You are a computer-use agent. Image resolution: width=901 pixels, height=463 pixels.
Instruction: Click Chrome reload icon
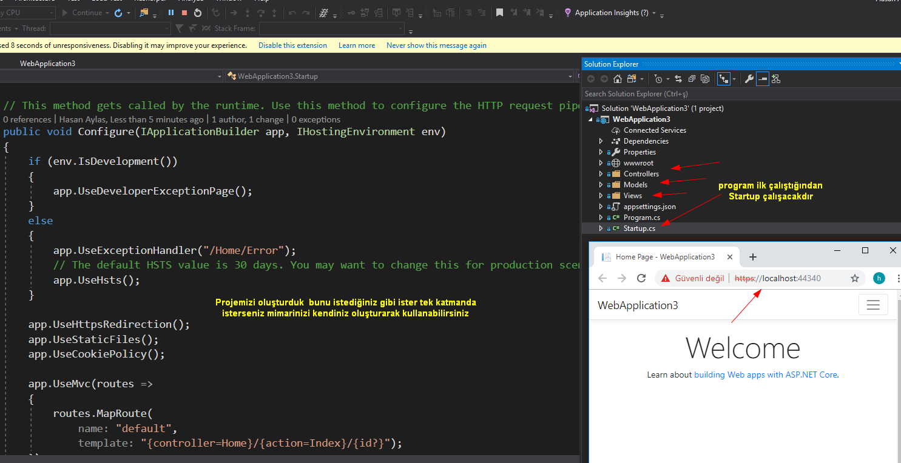point(641,278)
